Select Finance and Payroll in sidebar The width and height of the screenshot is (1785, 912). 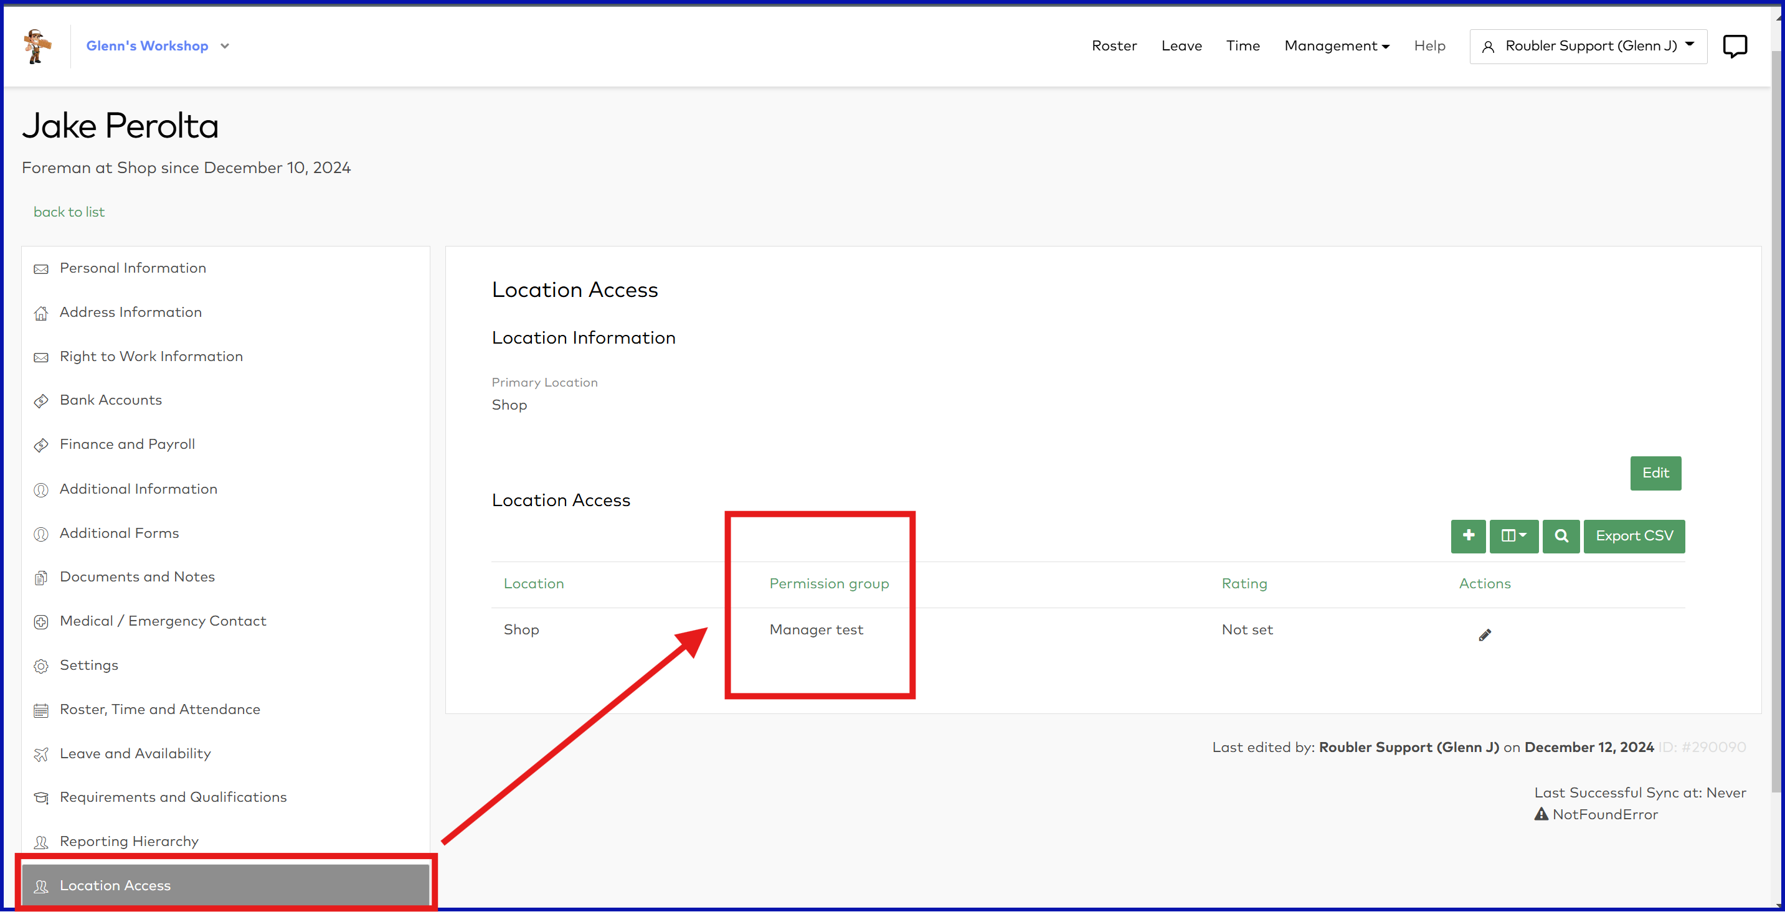click(127, 444)
